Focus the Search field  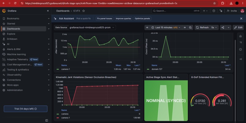point(176,11)
